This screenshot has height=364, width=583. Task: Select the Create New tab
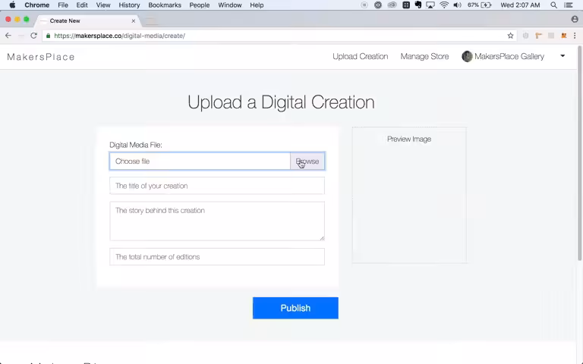click(87, 20)
